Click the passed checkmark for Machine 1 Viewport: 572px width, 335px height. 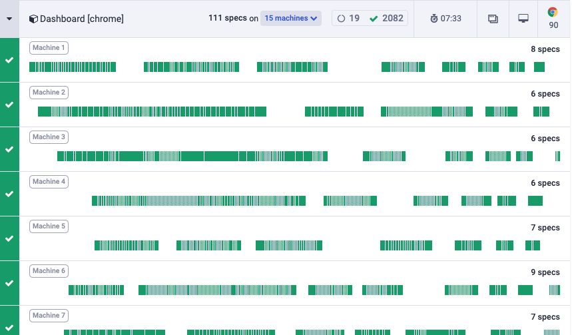click(x=9, y=60)
